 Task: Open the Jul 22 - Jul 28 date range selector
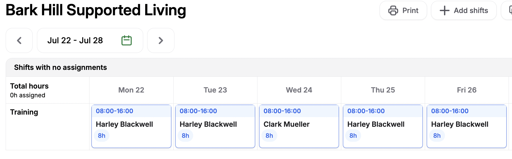coord(75,40)
